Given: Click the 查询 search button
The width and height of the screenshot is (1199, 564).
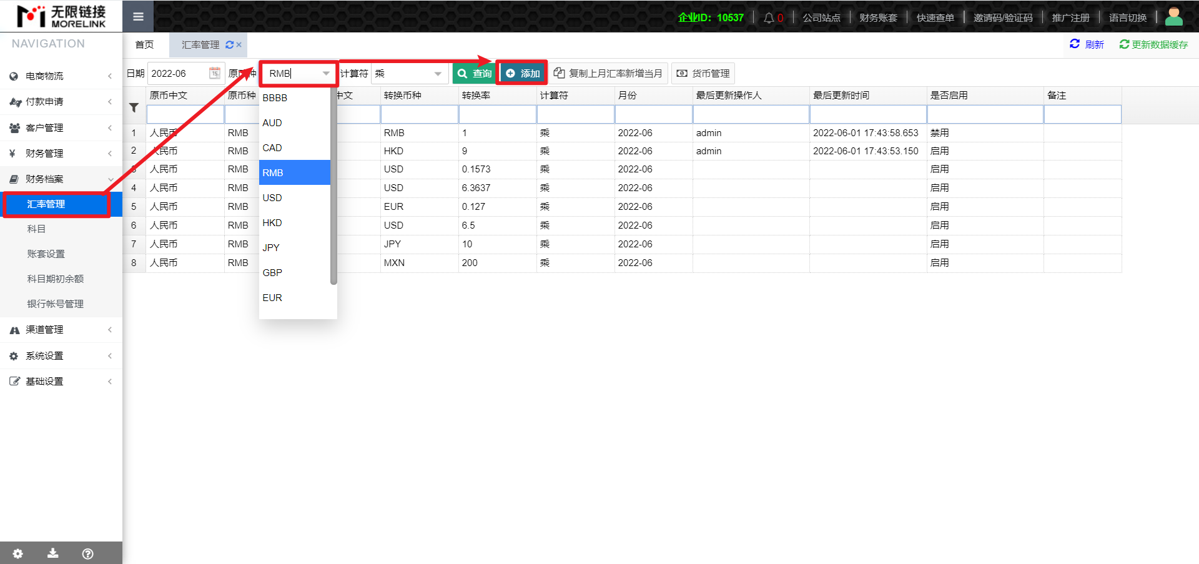Looking at the screenshot, I should click(474, 74).
